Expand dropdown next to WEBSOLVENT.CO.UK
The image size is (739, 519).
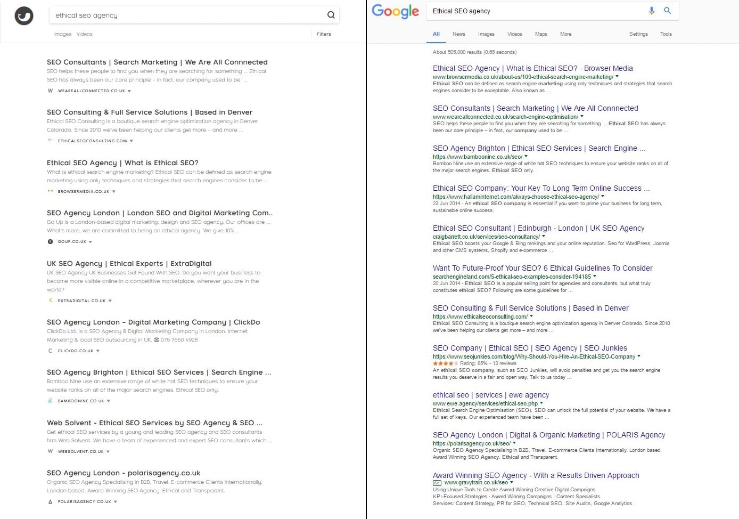point(108,452)
